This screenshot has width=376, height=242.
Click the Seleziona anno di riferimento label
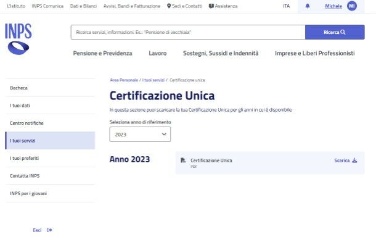pos(141,122)
